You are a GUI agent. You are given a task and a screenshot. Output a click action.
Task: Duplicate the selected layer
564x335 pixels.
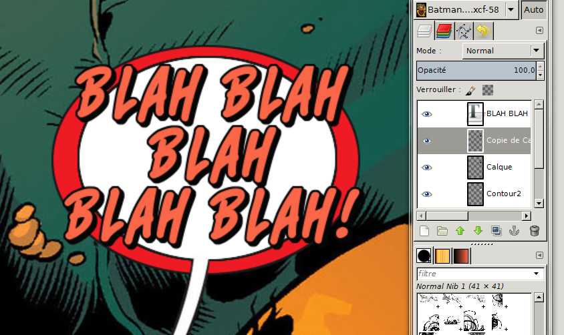point(497,231)
